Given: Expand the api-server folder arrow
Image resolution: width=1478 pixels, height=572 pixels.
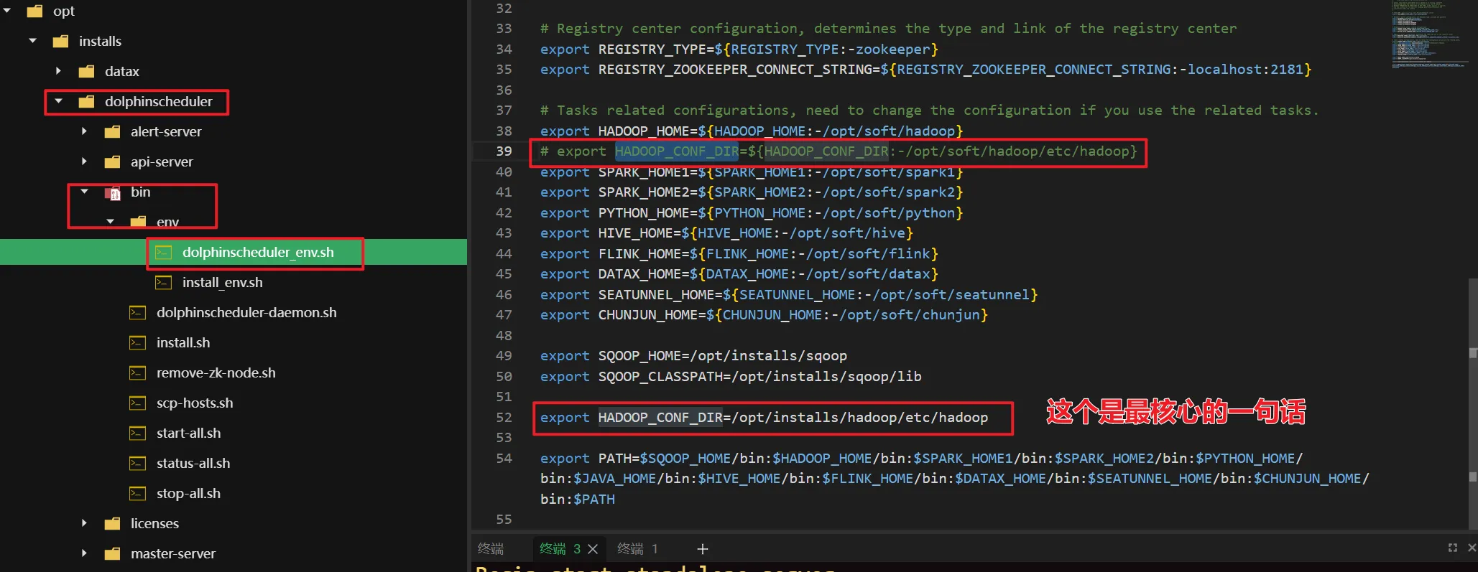Looking at the screenshot, I should pos(85,161).
